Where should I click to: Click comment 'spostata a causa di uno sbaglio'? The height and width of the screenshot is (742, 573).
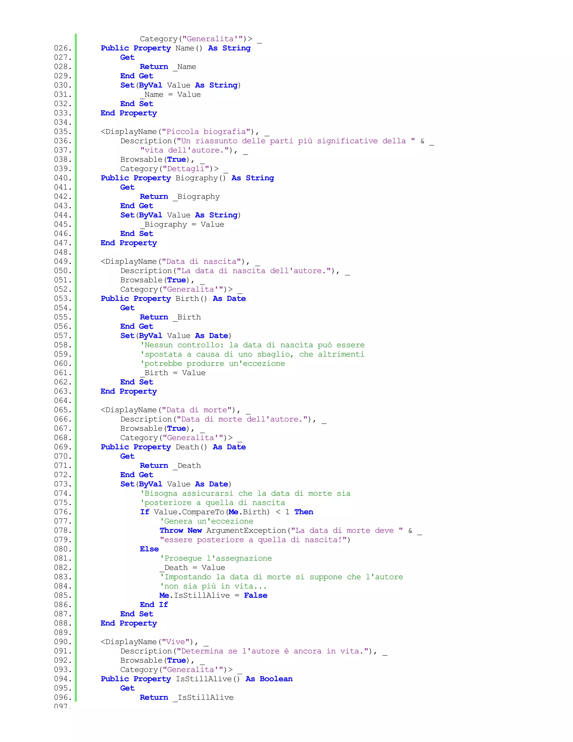[252, 354]
